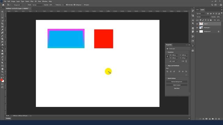Open the Timeline panel tab

pos(8,118)
